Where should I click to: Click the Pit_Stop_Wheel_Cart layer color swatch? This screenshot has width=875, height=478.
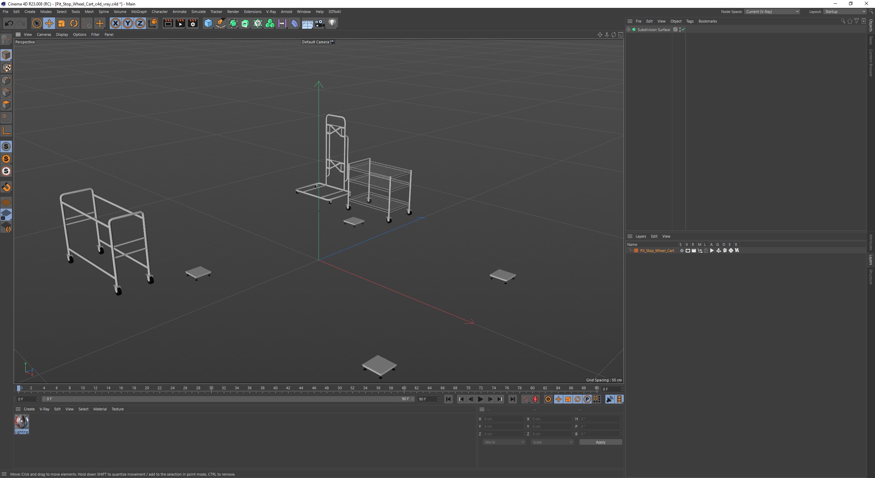636,251
